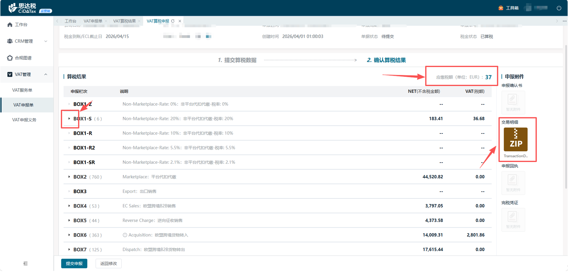Screen dimensions: 568x272
Task: Click the info icon beside Acquisition in BOX6
Action: coord(125,235)
